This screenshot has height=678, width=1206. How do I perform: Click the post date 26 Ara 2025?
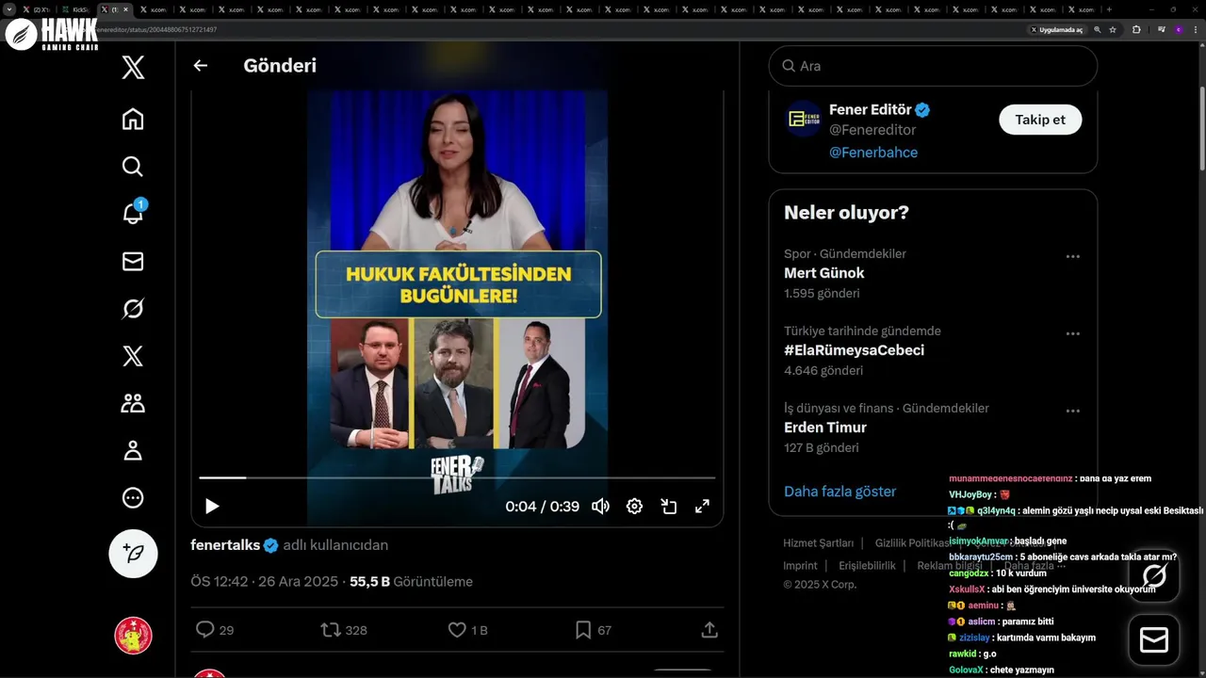[297, 582]
